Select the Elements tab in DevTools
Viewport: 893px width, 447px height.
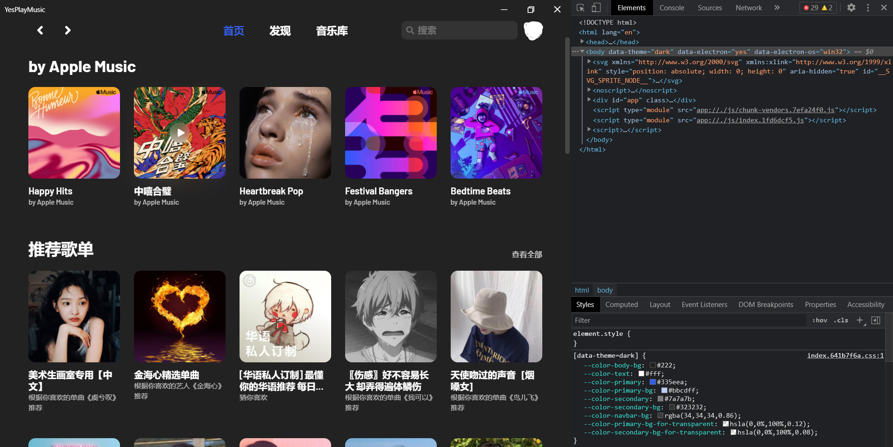point(632,8)
